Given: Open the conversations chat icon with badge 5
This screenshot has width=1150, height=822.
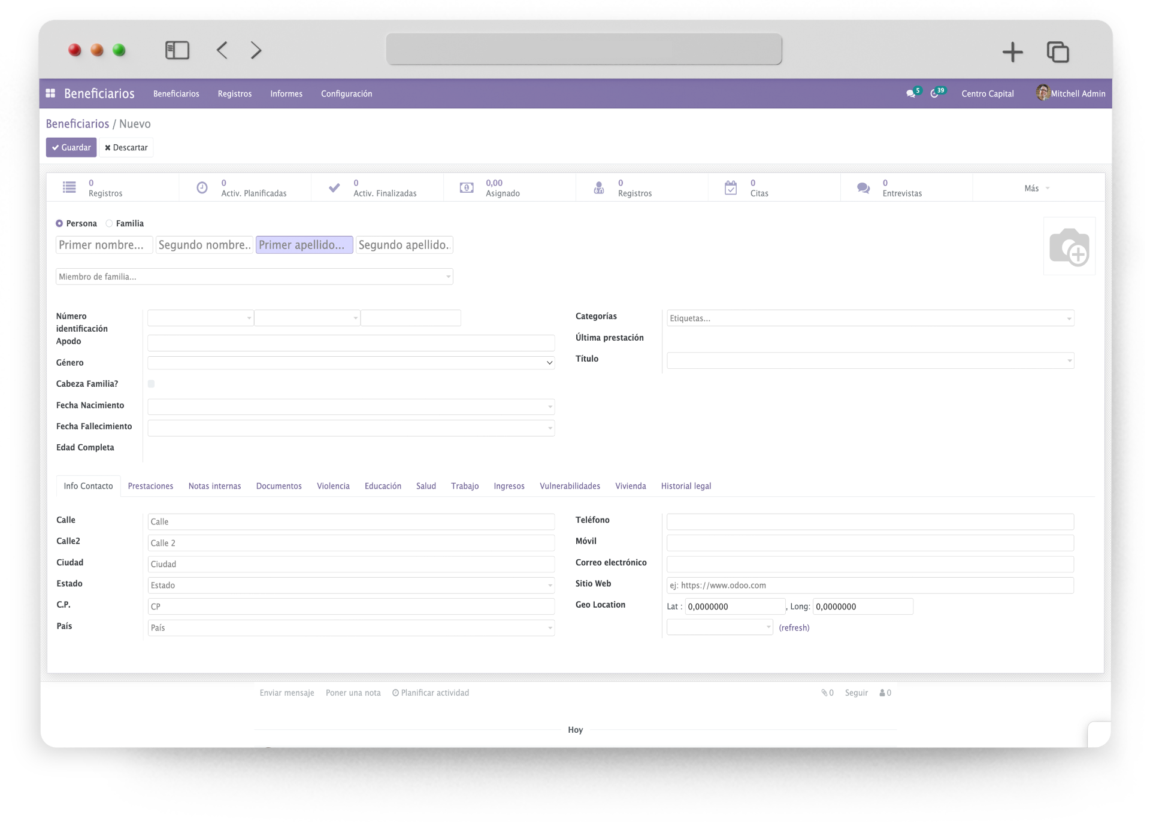Looking at the screenshot, I should (911, 93).
